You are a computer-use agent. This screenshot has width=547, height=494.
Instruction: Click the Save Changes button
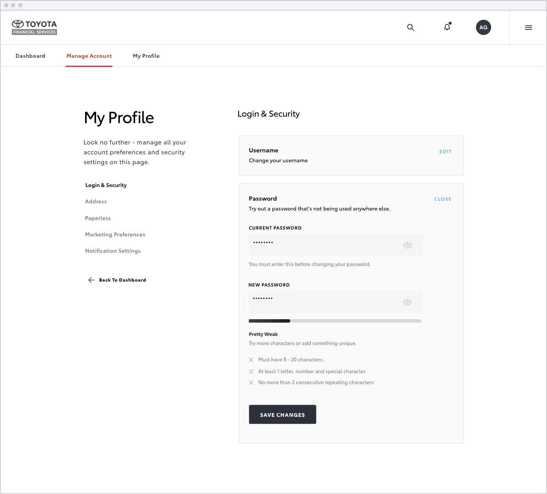click(x=283, y=415)
